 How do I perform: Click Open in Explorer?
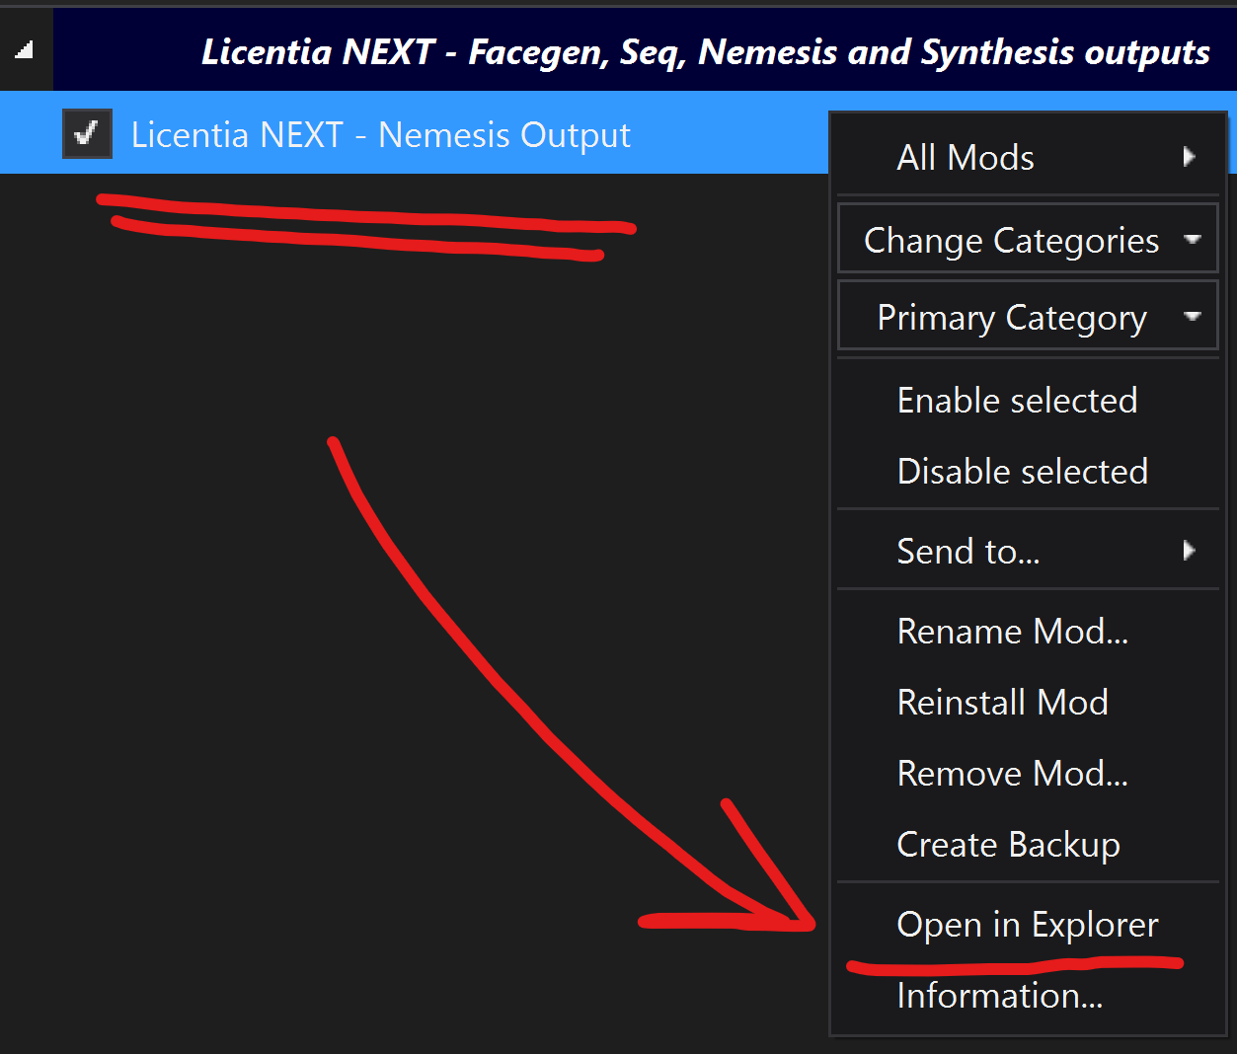(x=1027, y=925)
